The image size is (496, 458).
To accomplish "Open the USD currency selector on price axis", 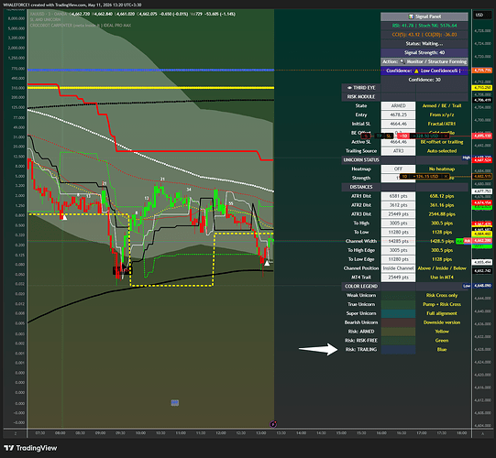I will click(x=479, y=15).
